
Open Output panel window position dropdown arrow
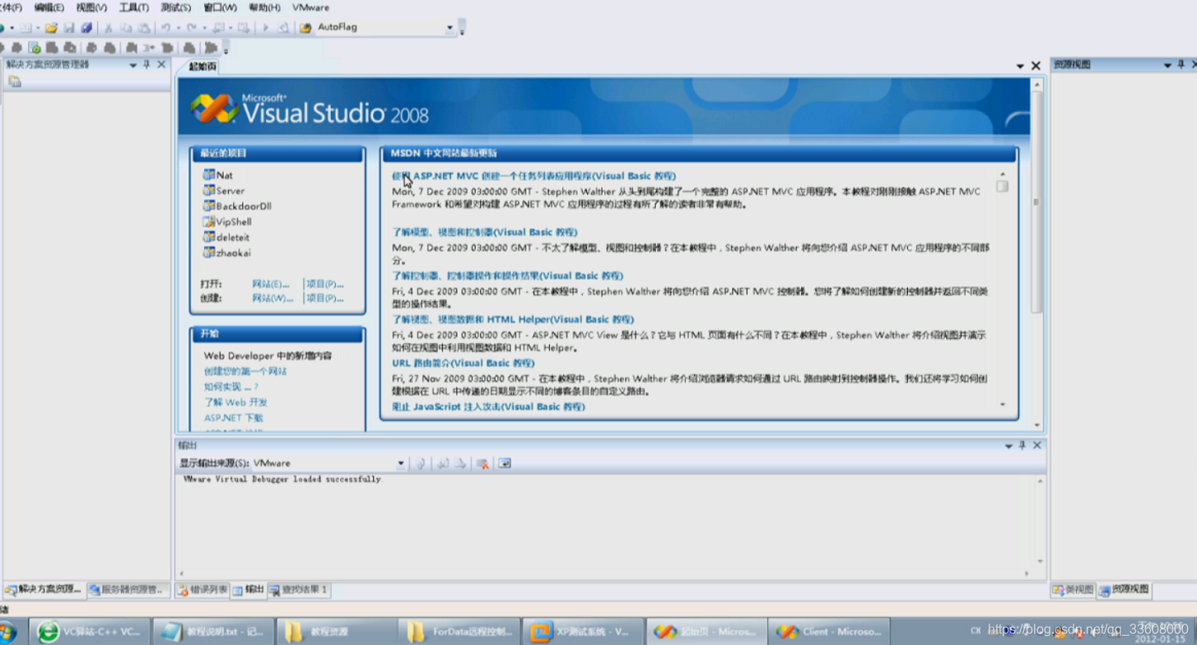pyautogui.click(x=1008, y=445)
